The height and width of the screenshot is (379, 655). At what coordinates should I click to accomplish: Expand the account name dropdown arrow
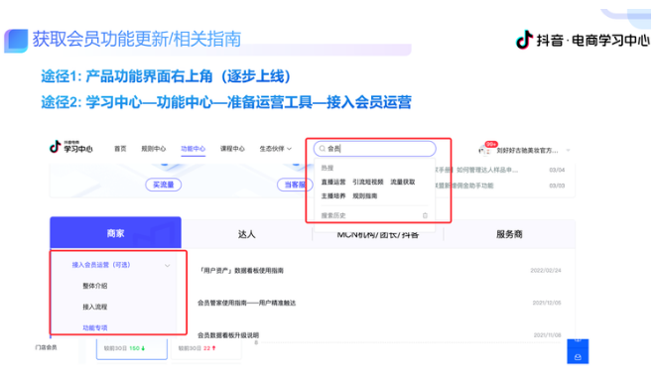(x=568, y=150)
